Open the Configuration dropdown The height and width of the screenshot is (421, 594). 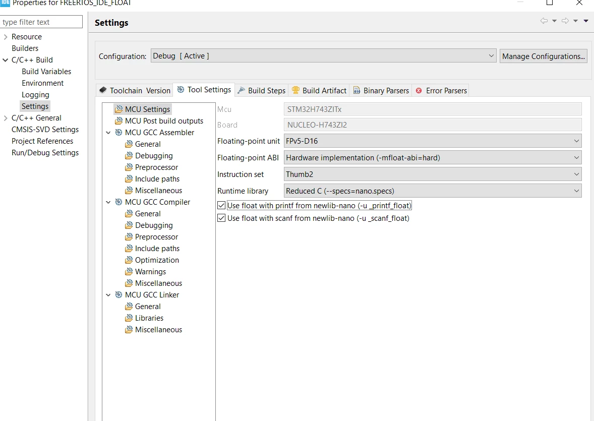click(x=324, y=55)
